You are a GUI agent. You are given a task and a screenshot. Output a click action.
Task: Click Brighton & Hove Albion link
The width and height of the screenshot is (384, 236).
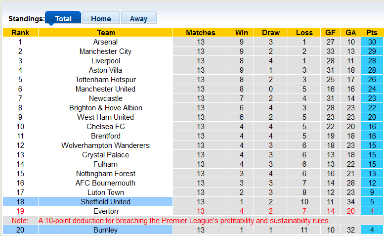click(x=105, y=108)
